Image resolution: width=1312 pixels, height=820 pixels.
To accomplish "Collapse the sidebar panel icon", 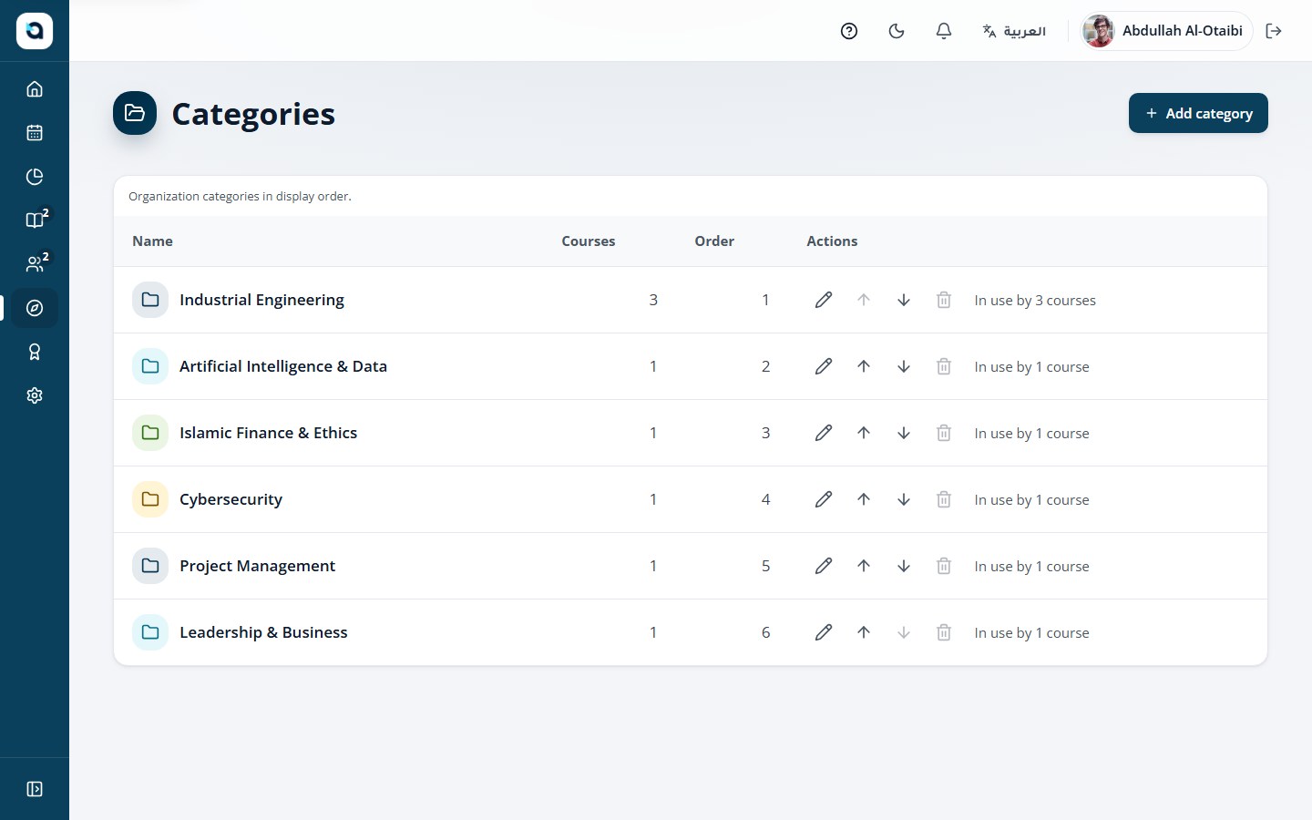I will point(35,789).
